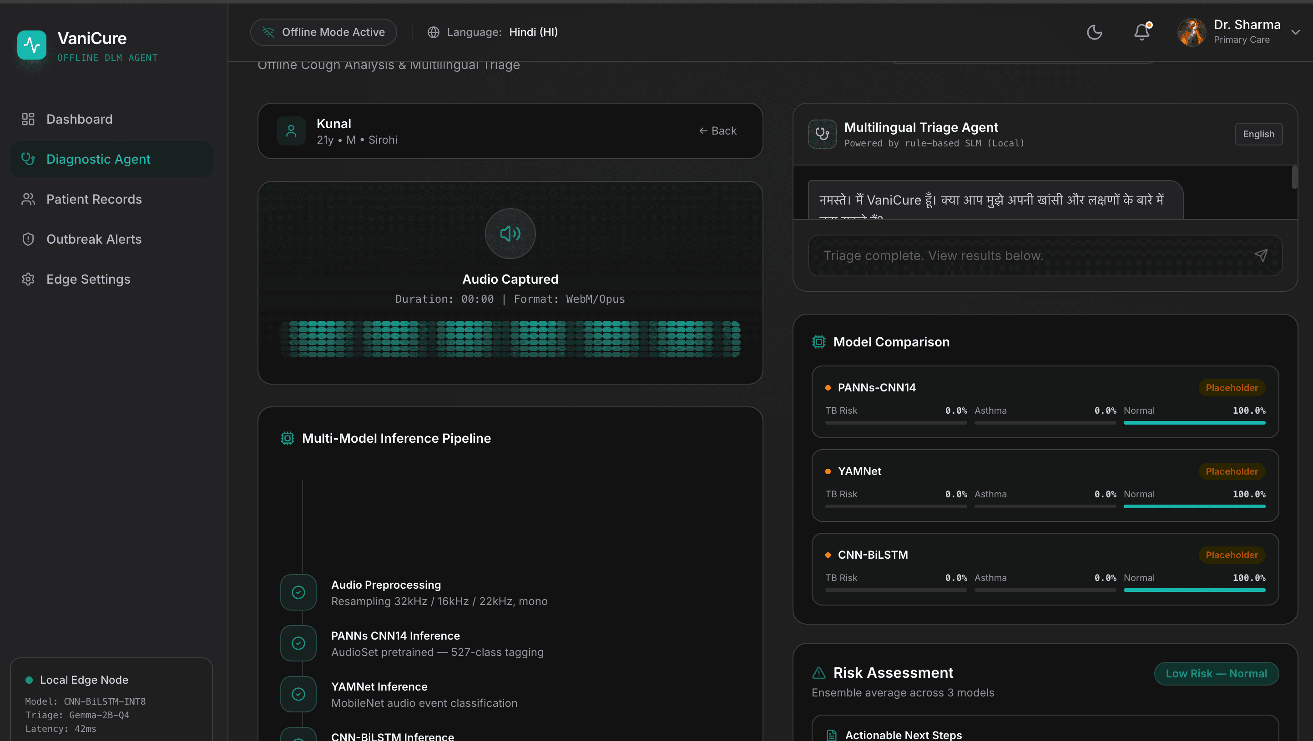The height and width of the screenshot is (741, 1313).
Task: Open Outbreak Alerts from the sidebar
Action: coord(111,240)
